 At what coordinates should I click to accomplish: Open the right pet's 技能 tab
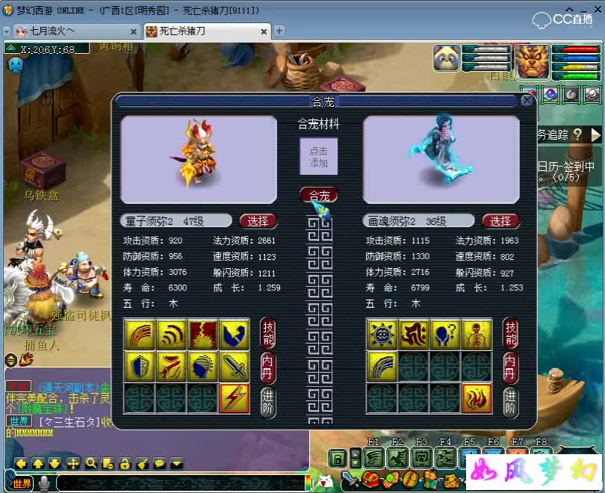coord(510,333)
